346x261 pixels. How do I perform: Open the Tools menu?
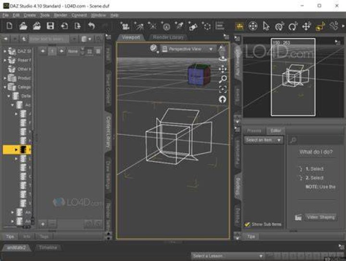point(45,15)
